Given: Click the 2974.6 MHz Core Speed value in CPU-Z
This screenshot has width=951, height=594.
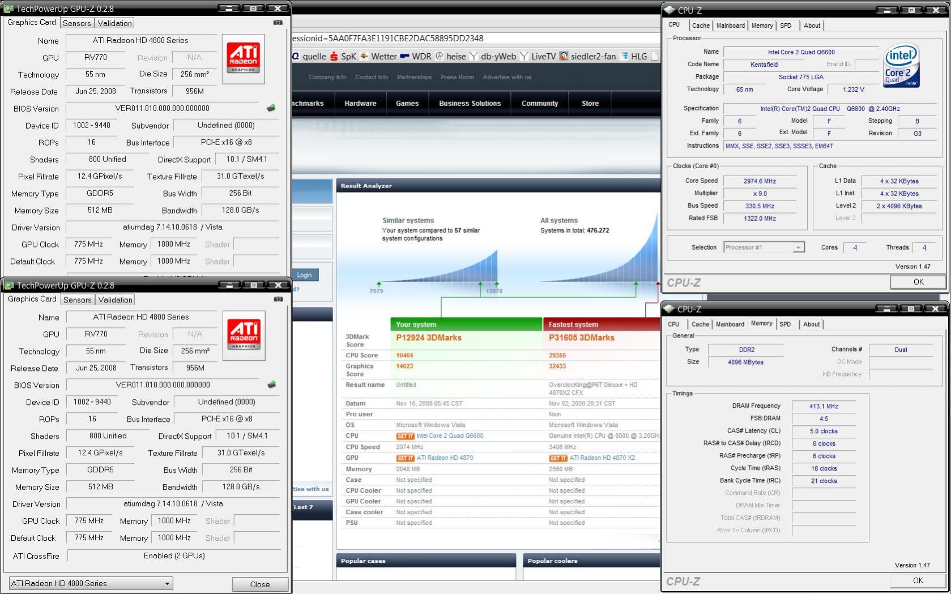Looking at the screenshot, I should [x=760, y=181].
